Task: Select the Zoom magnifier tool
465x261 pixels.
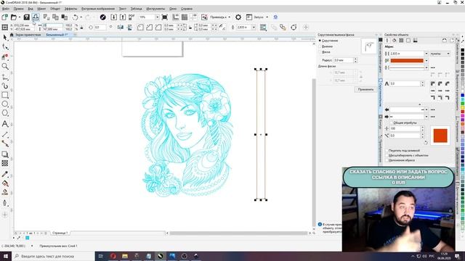Action: (5, 66)
